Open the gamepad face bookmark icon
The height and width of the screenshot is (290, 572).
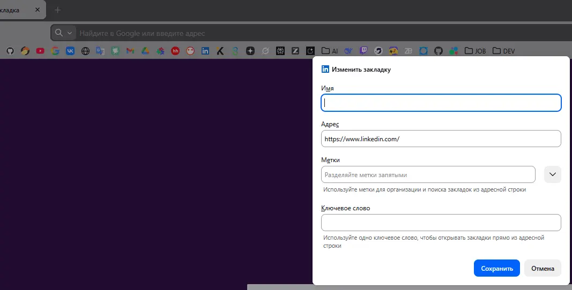393,51
